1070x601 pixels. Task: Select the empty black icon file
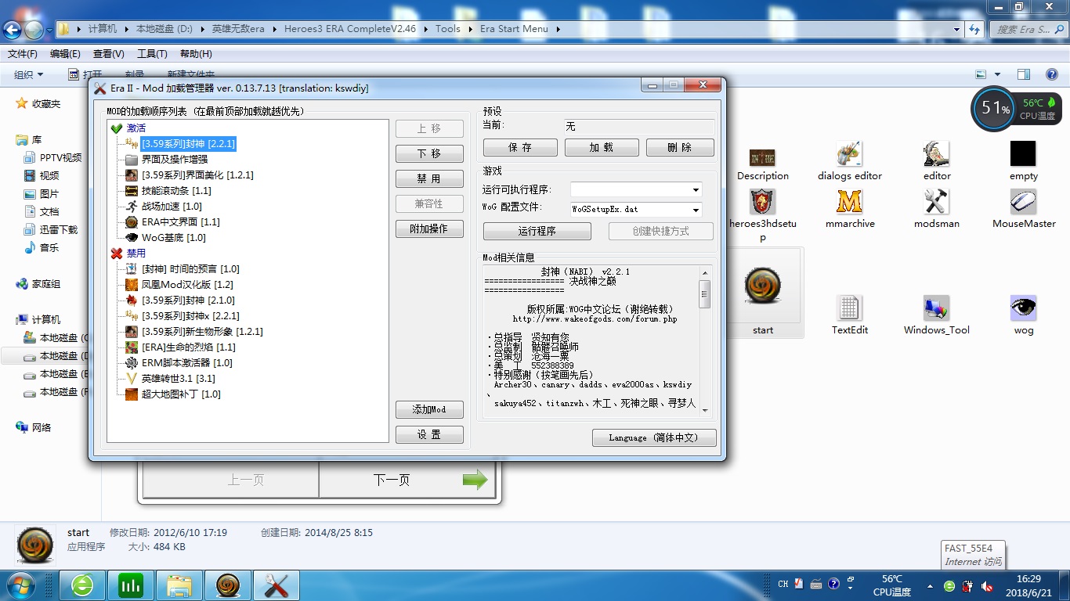point(1023,153)
